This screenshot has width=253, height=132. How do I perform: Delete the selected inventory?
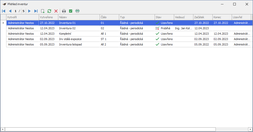click(56, 11)
